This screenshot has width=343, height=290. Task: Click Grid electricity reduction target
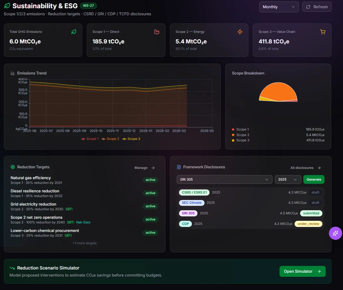pos(34,204)
